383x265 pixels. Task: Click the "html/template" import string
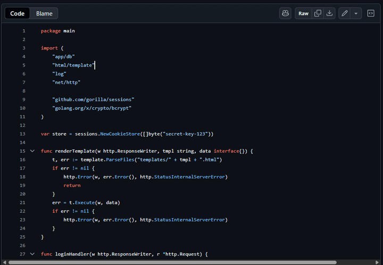click(73, 65)
